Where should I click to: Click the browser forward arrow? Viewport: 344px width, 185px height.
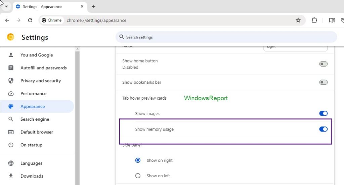click(x=18, y=20)
